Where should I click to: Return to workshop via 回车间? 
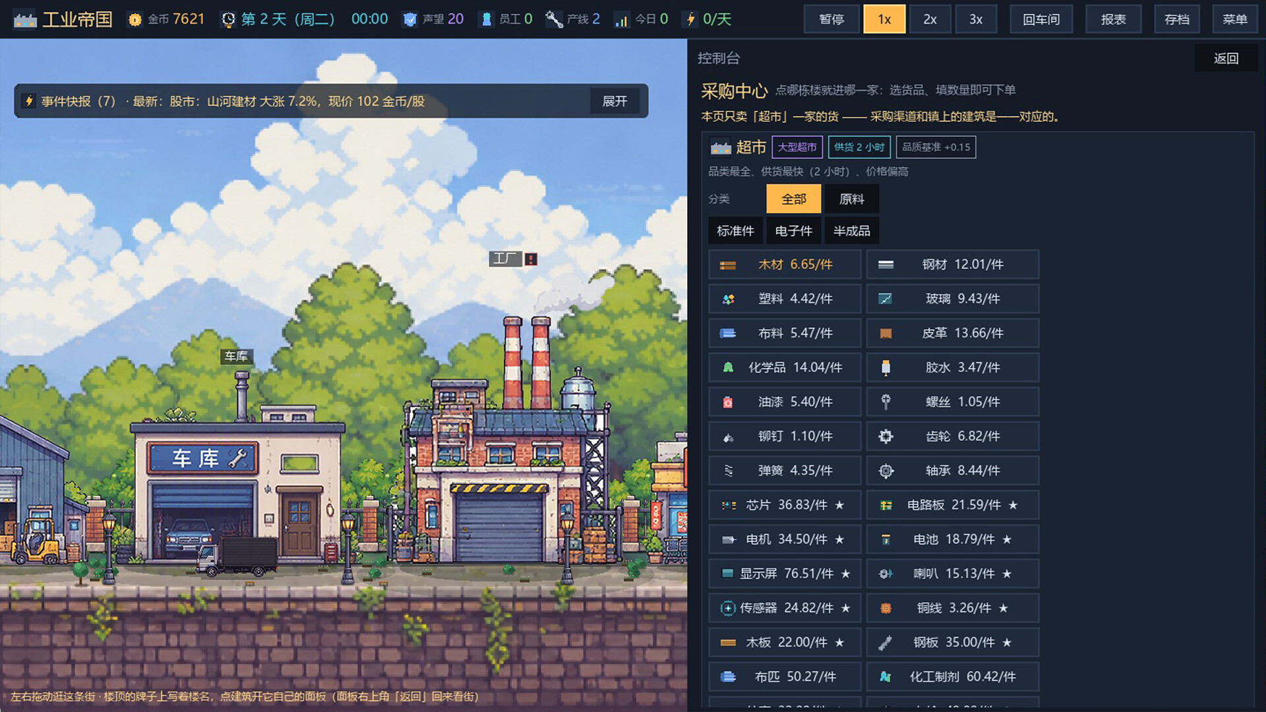[x=1042, y=19]
